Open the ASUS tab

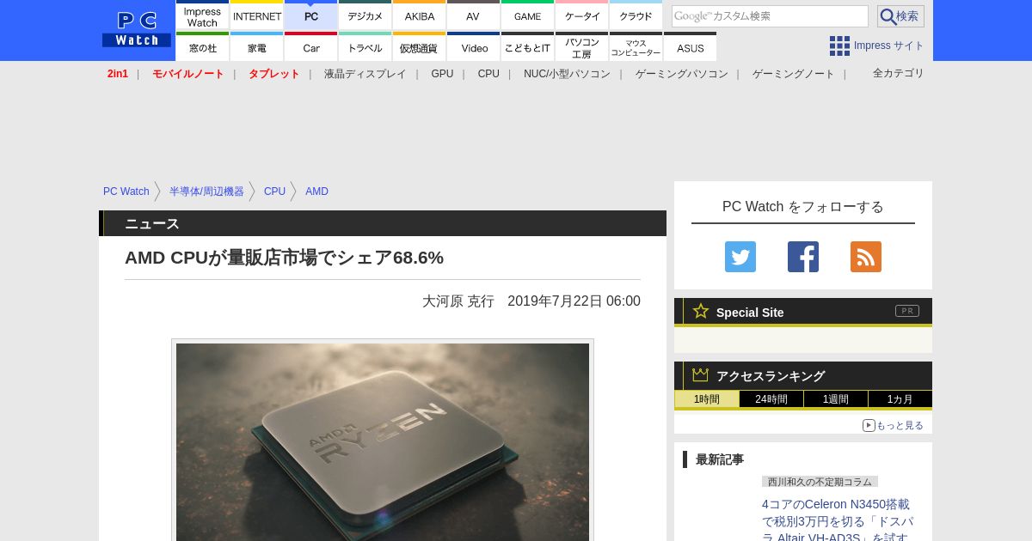click(x=691, y=46)
